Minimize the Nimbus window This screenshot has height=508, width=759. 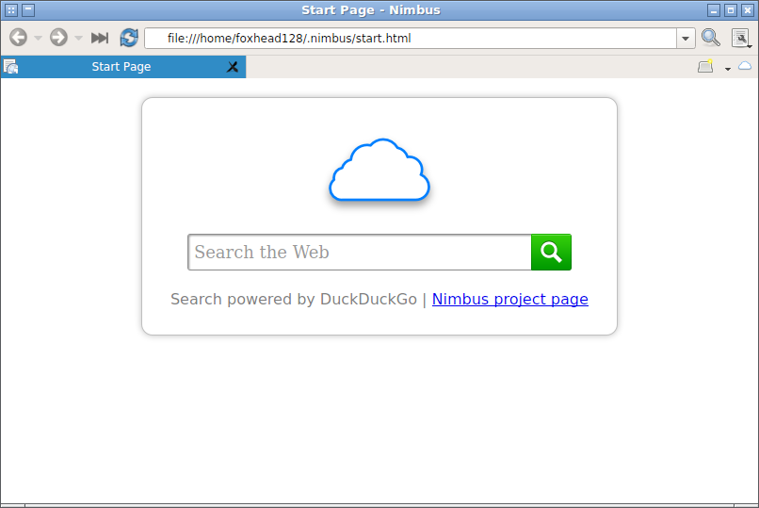tap(714, 10)
